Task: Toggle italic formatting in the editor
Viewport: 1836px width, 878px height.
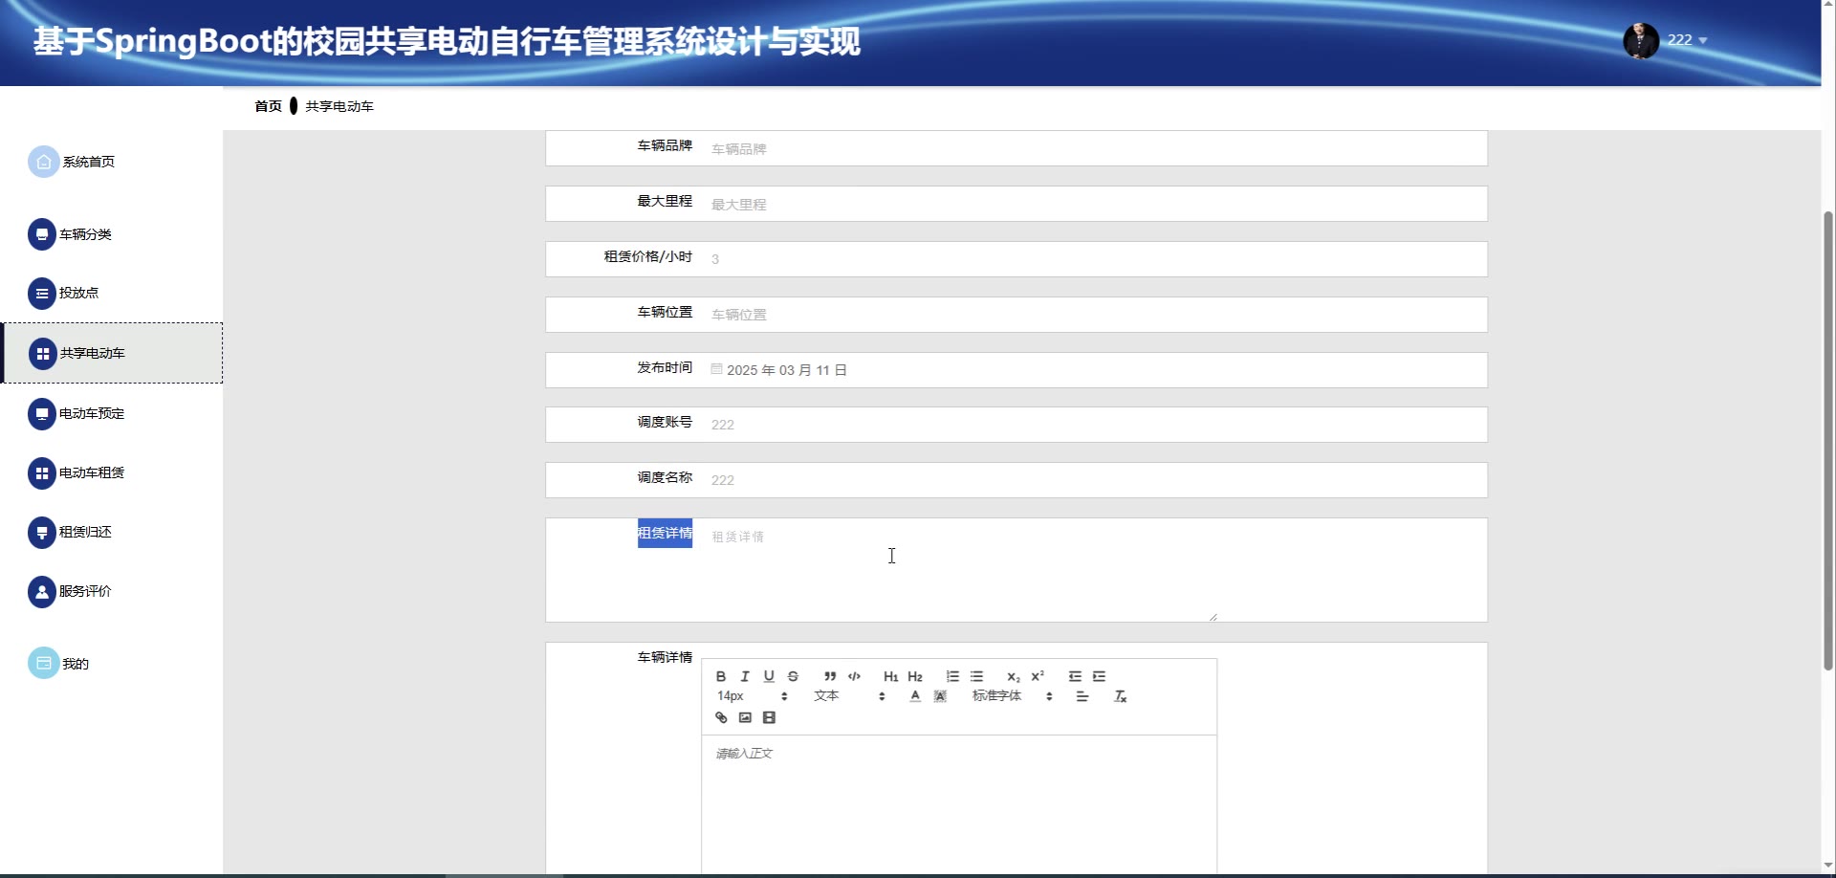Action: click(x=745, y=676)
